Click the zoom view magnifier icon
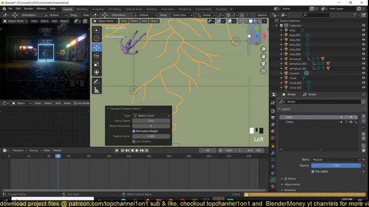The image size is (369, 207). [x=263, y=49]
